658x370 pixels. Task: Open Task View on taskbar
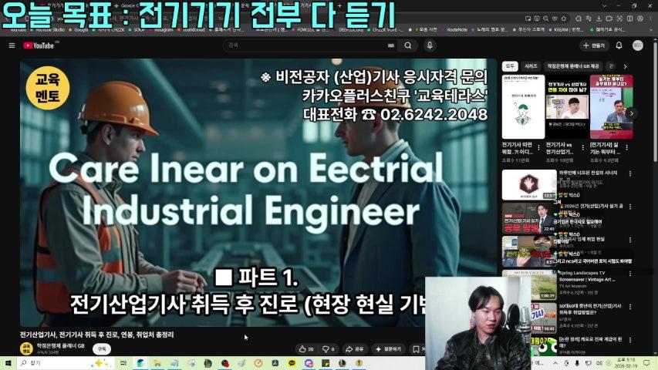123,363
